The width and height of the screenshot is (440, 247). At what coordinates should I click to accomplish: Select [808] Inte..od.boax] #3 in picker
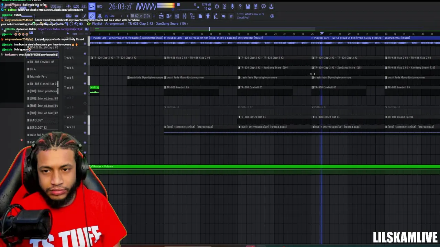coord(43,98)
